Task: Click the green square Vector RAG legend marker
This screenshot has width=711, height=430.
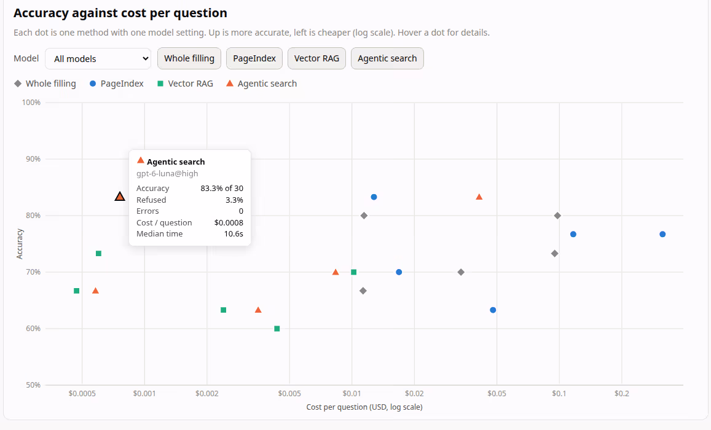Action: coord(160,84)
